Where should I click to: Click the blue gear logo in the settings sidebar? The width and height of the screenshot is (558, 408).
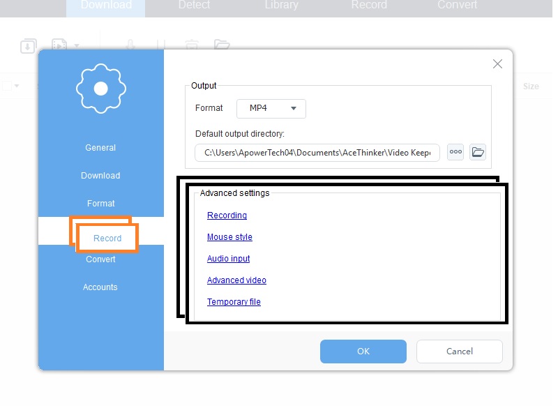[x=101, y=89]
